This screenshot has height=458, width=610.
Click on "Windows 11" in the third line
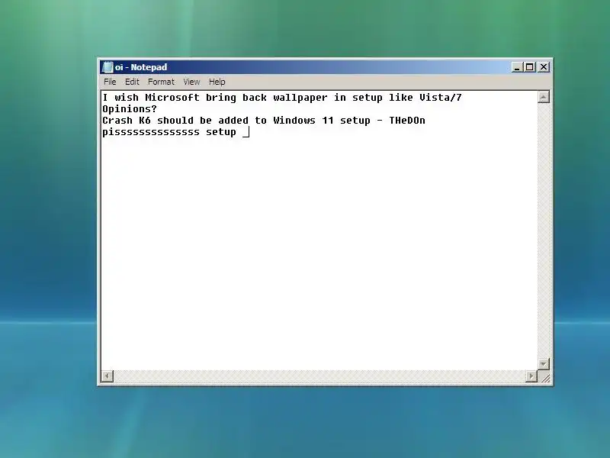[x=303, y=121]
